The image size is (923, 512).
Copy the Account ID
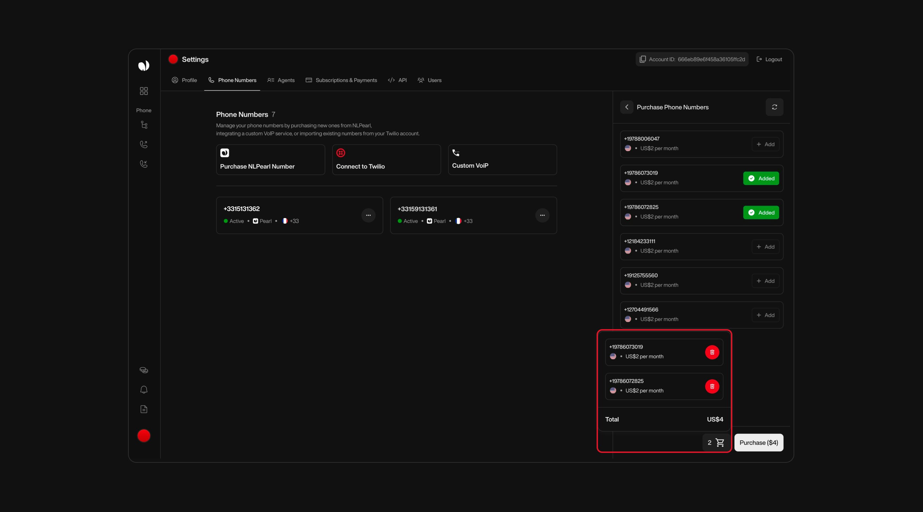(642, 59)
